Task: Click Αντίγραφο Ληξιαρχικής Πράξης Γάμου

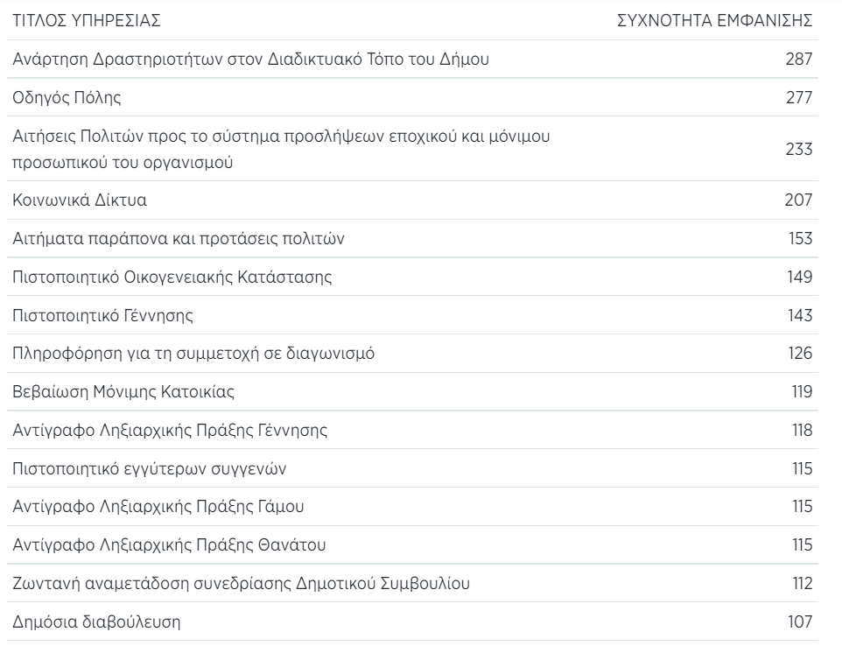Action: coord(158,507)
